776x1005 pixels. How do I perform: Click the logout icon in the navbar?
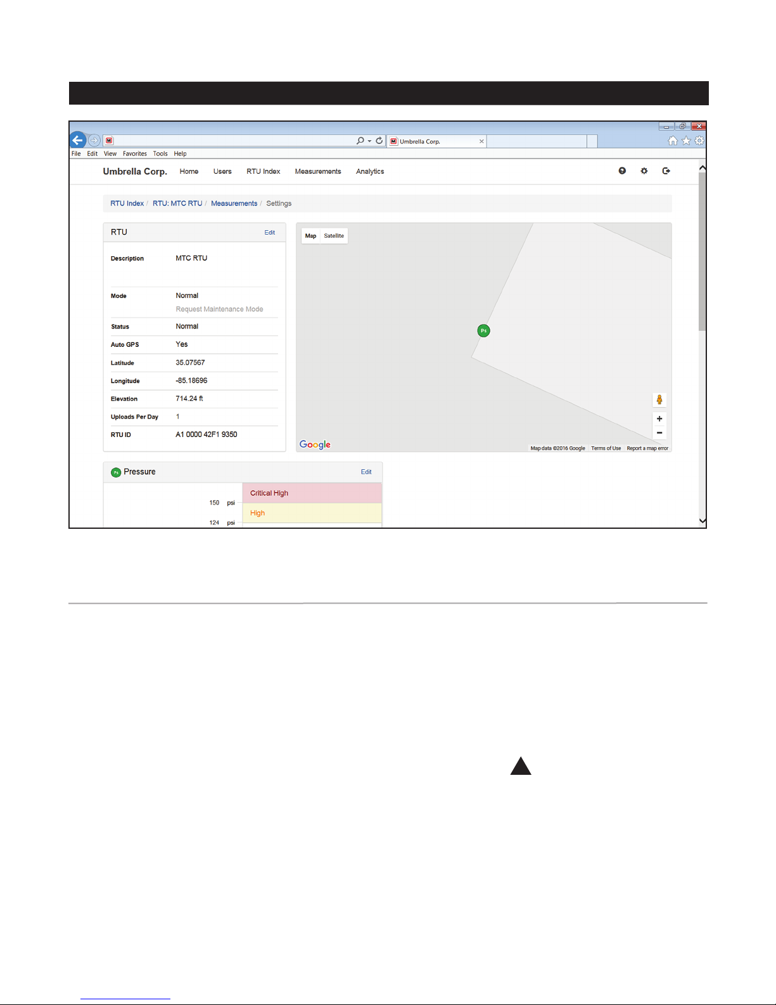point(666,171)
